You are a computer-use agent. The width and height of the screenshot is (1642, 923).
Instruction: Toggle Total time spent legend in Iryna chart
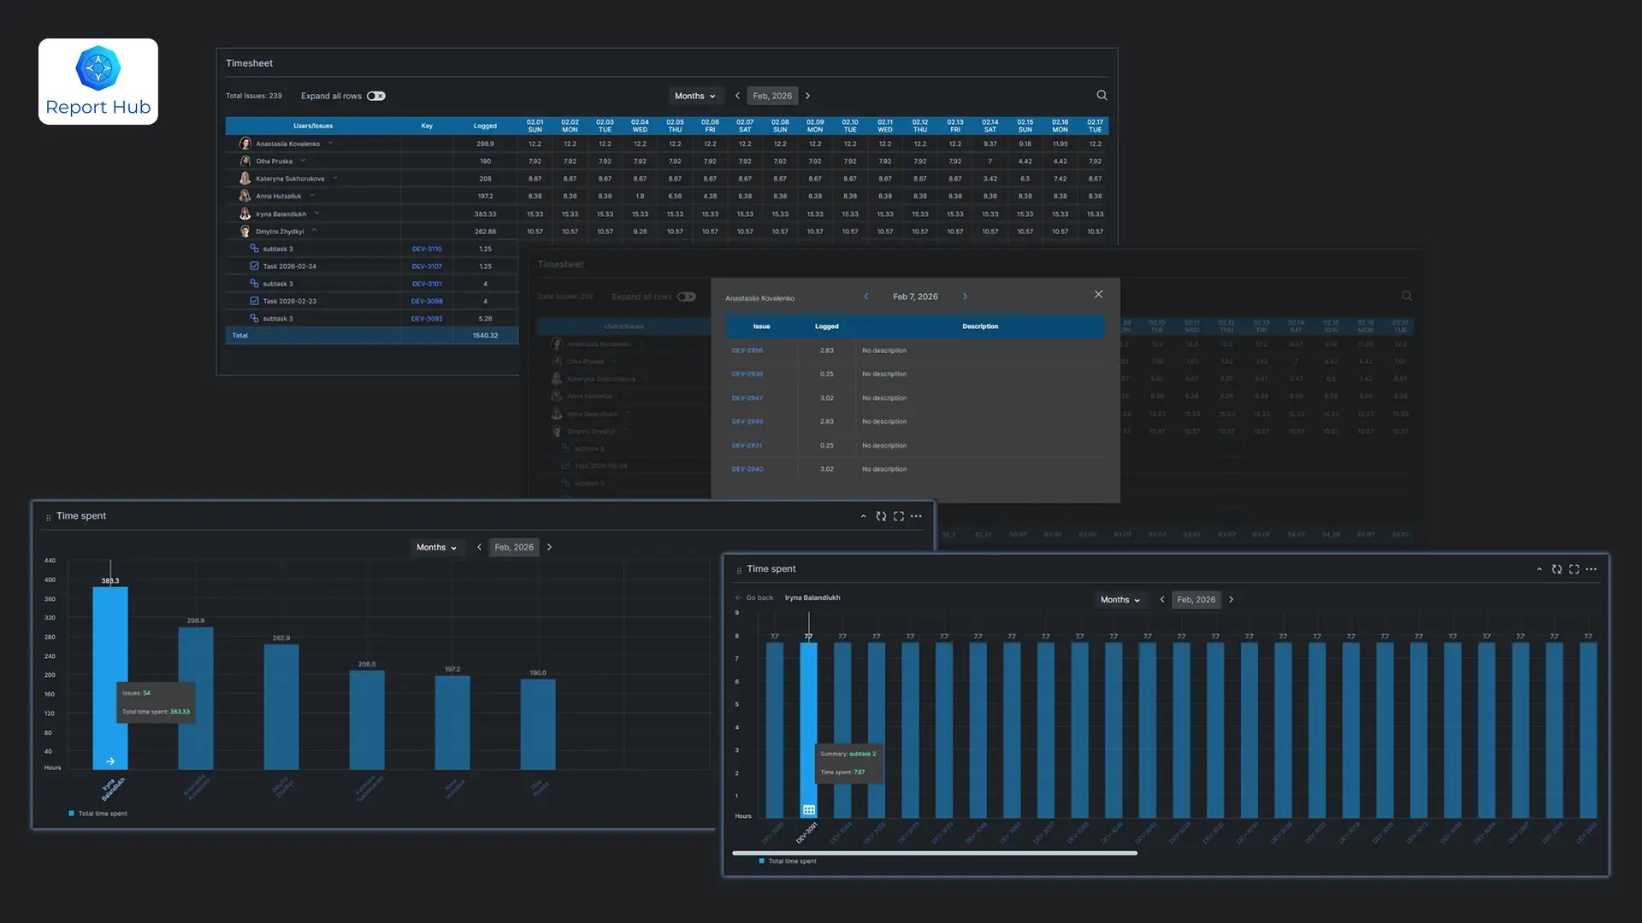(788, 861)
